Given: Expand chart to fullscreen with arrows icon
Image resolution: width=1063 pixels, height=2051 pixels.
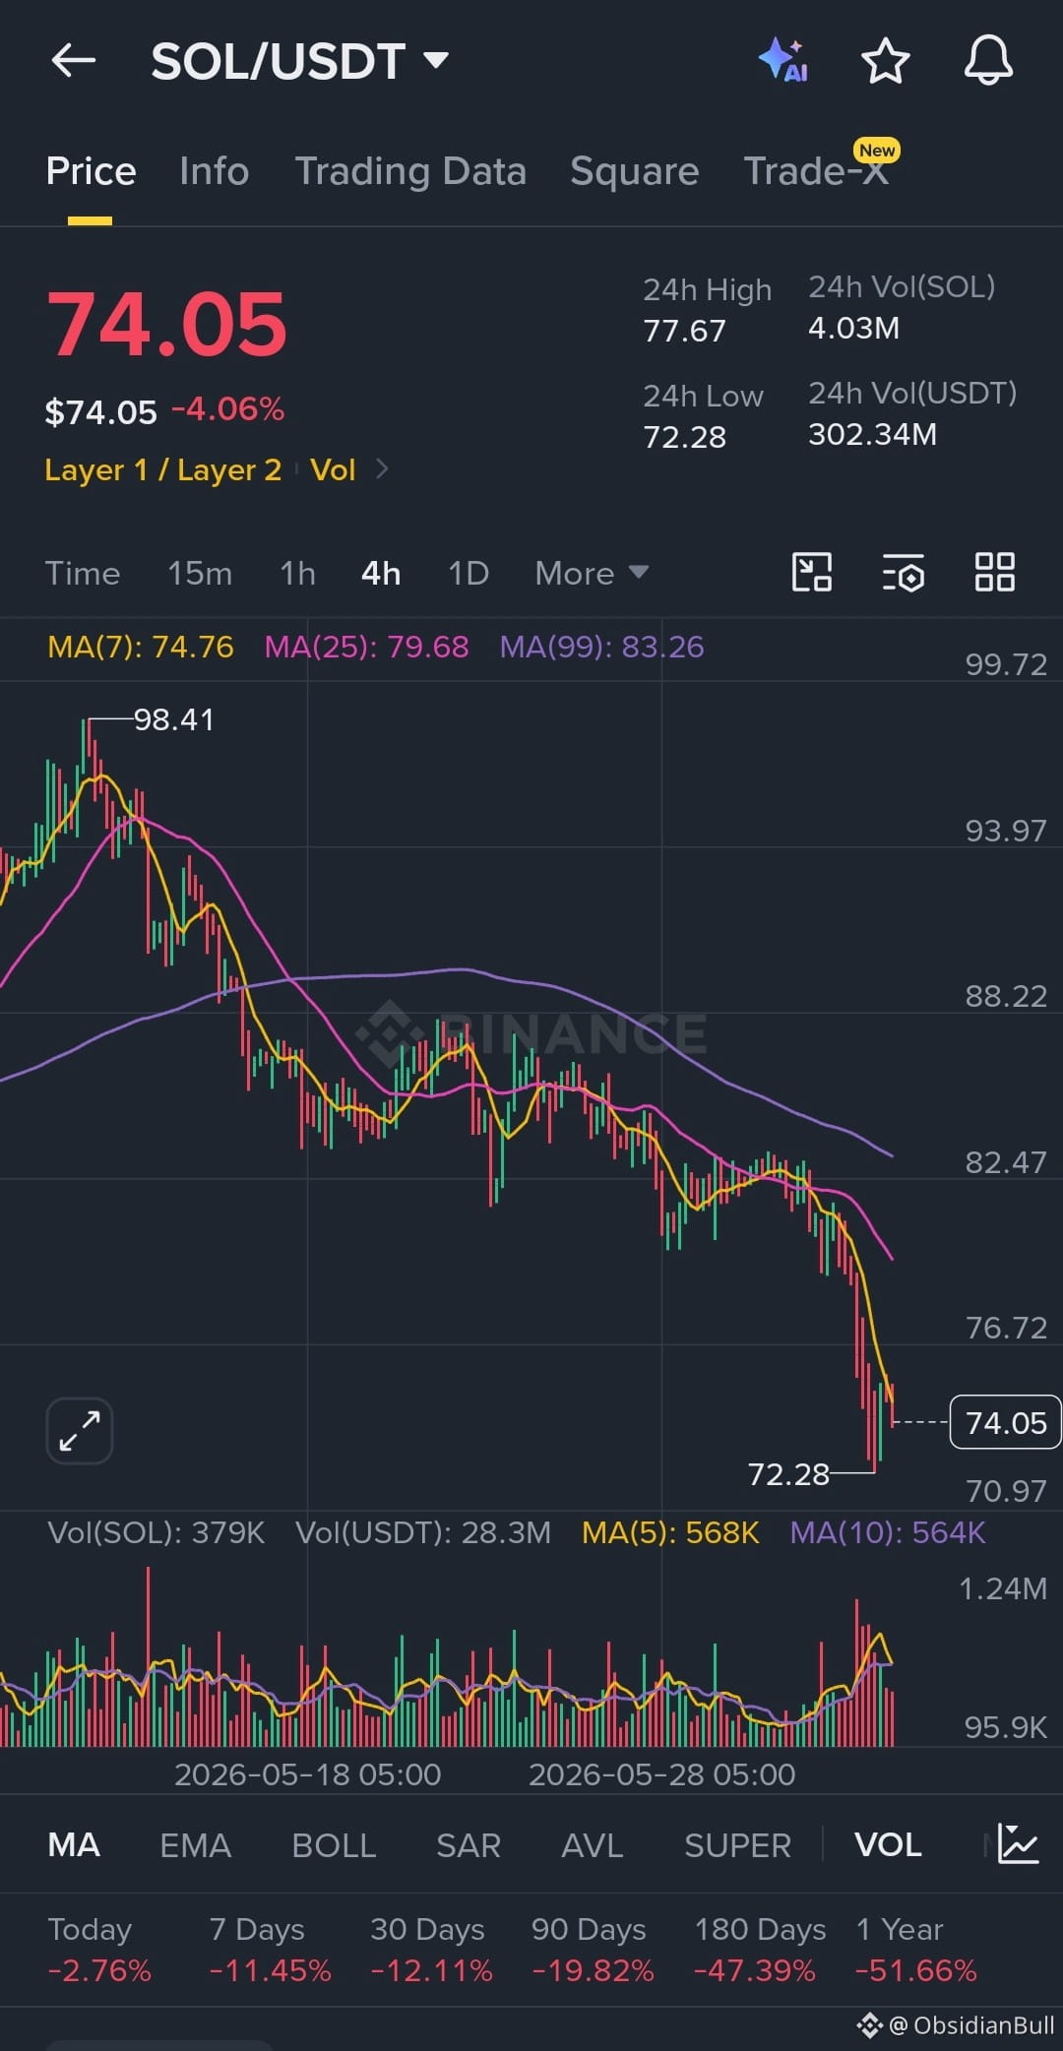Looking at the screenshot, I should coord(80,1430).
